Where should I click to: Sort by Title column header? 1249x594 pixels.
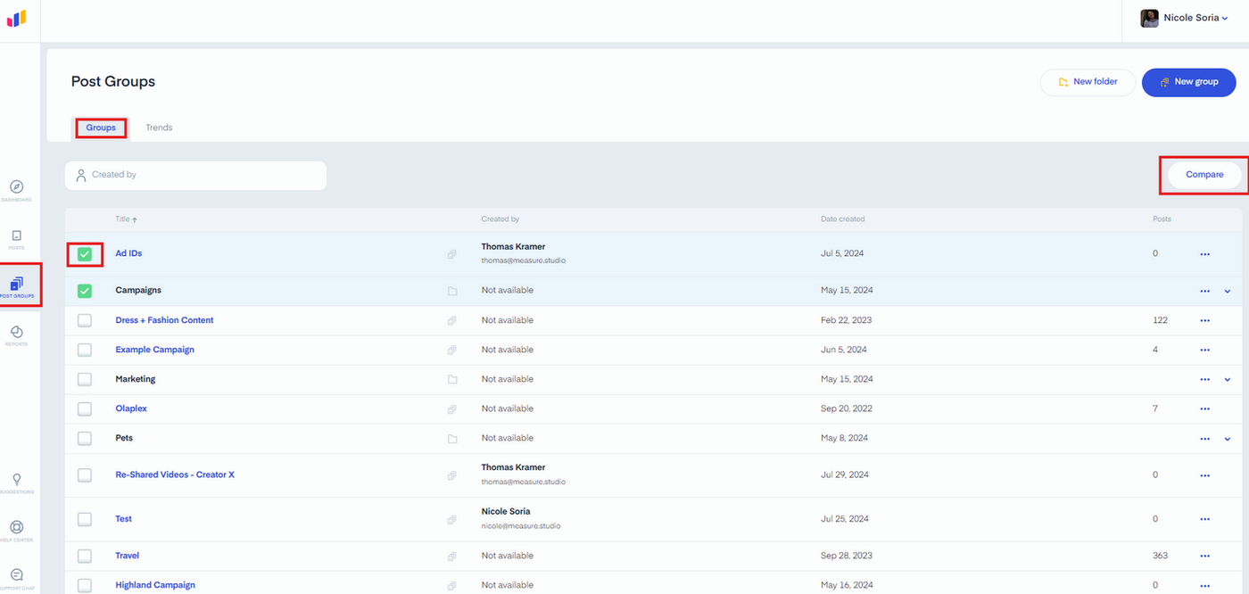tap(126, 219)
